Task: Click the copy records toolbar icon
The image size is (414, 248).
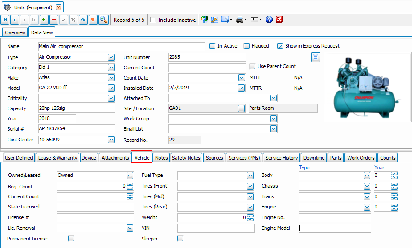Action: click(205, 20)
